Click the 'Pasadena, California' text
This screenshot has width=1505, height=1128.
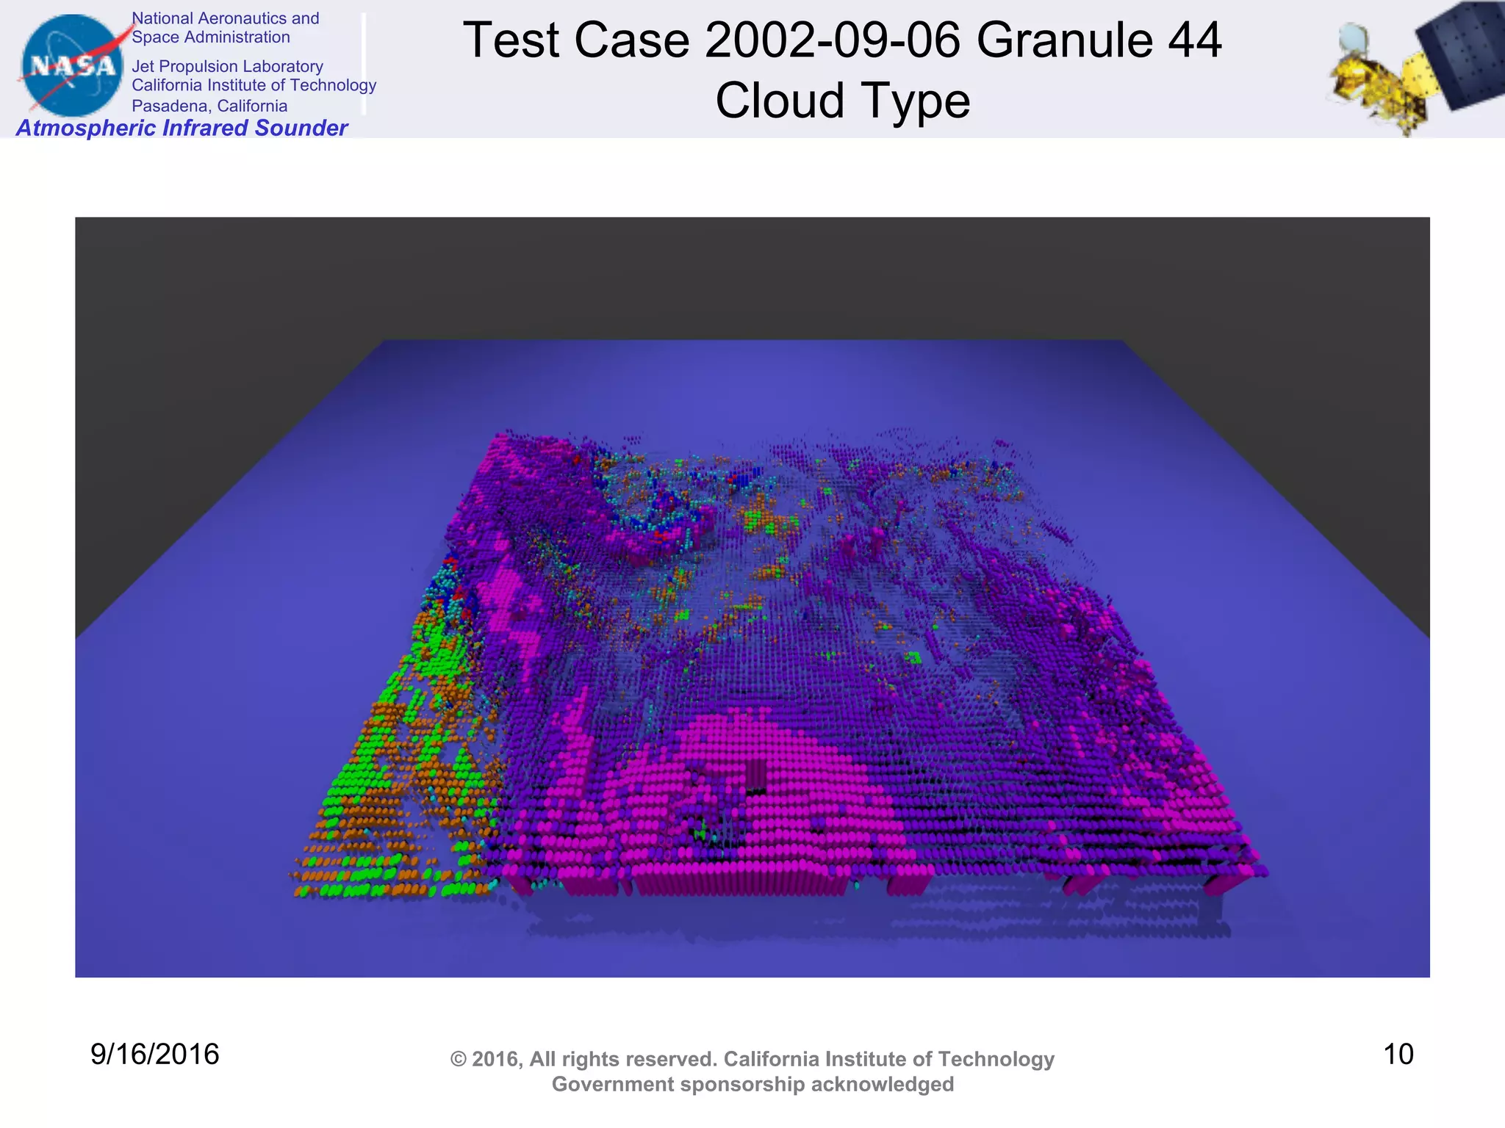tap(209, 106)
